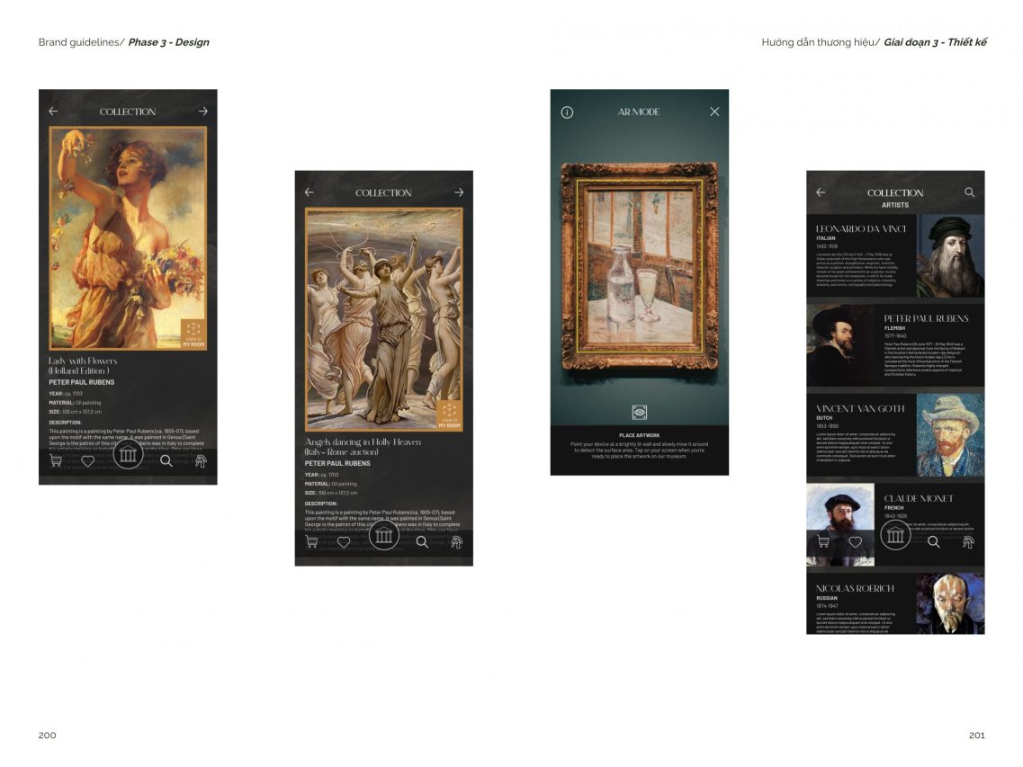Open info icon in AR Mode screen
The width and height of the screenshot is (1023, 767).
[x=567, y=112]
